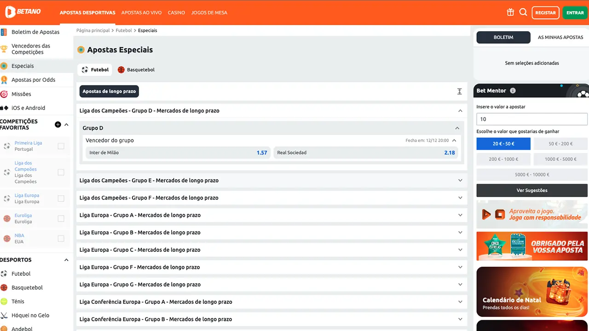Screen dimensions: 589x331
Task: Tick the NBA checkbox
Action: pyautogui.click(x=61, y=239)
